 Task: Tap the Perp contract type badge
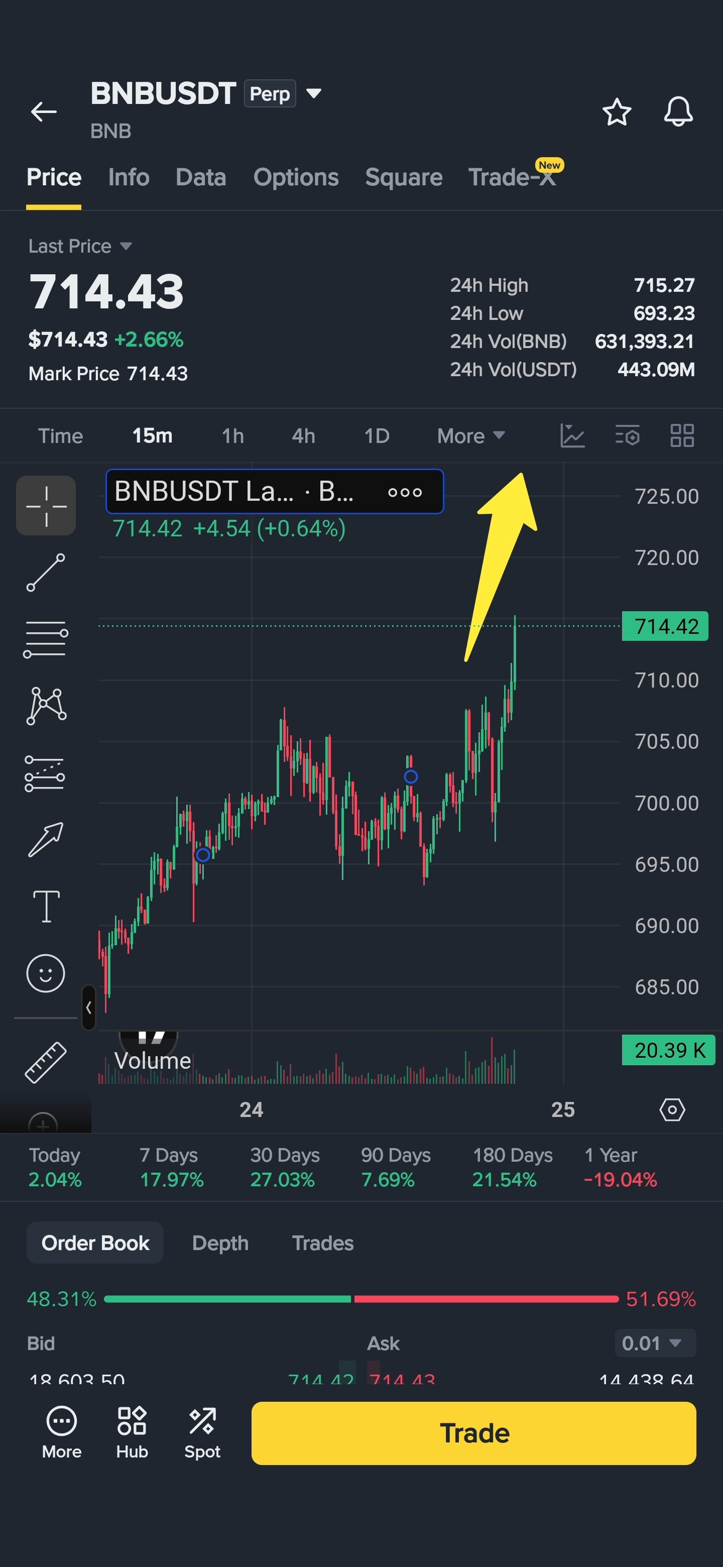[270, 94]
